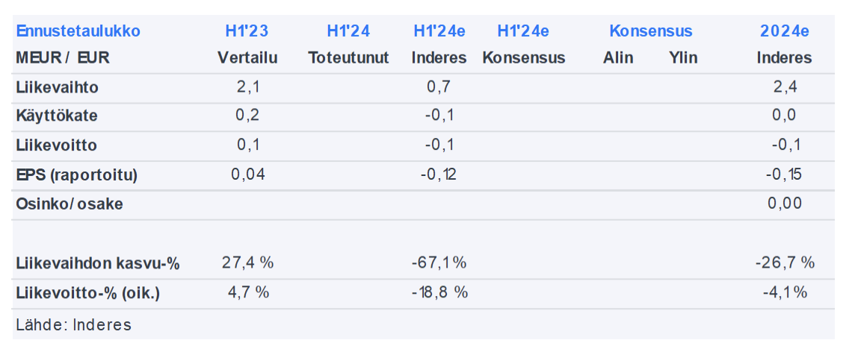Click the Vertailu subheader

pos(247,58)
